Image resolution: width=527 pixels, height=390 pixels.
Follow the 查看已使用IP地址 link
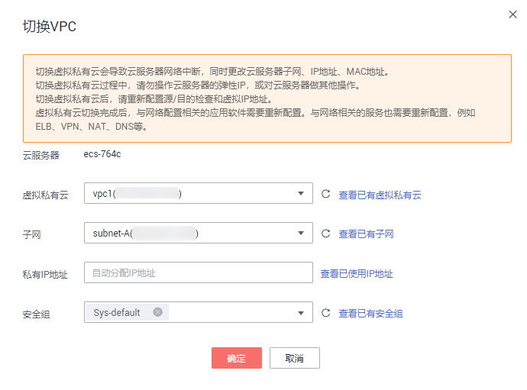[357, 274]
